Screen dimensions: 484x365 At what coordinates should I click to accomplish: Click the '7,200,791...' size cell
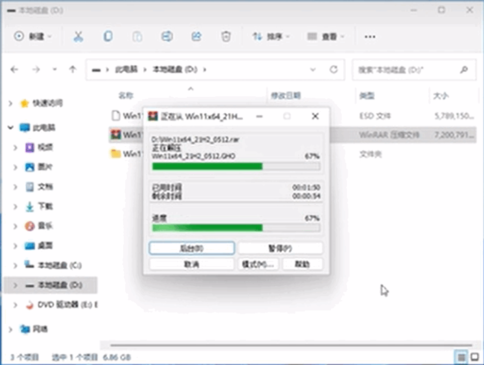click(454, 135)
